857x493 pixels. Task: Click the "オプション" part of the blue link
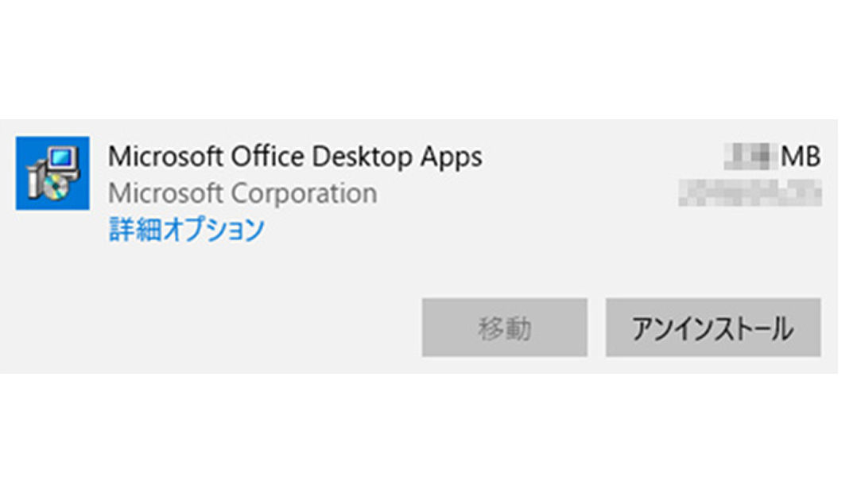coord(214,229)
